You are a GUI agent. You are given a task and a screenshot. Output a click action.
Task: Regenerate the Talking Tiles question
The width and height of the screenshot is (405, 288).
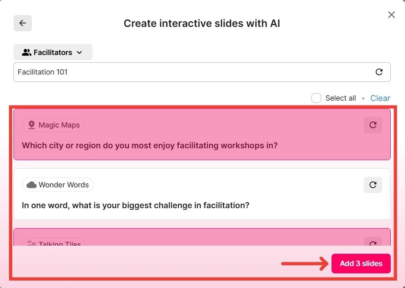pos(373,243)
